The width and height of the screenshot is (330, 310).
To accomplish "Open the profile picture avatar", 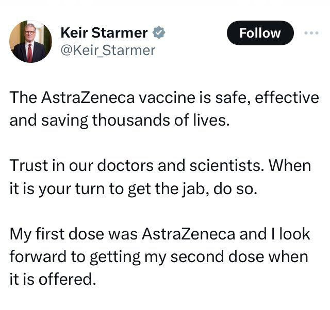I will click(30, 42).
